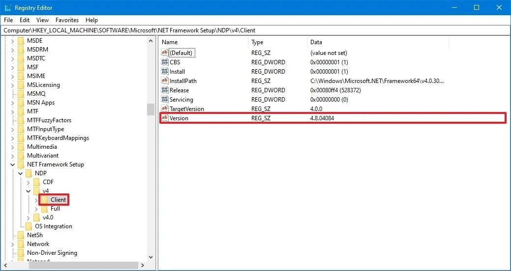Click the MSMQ folder icon
The width and height of the screenshot is (511, 271).
point(21,94)
